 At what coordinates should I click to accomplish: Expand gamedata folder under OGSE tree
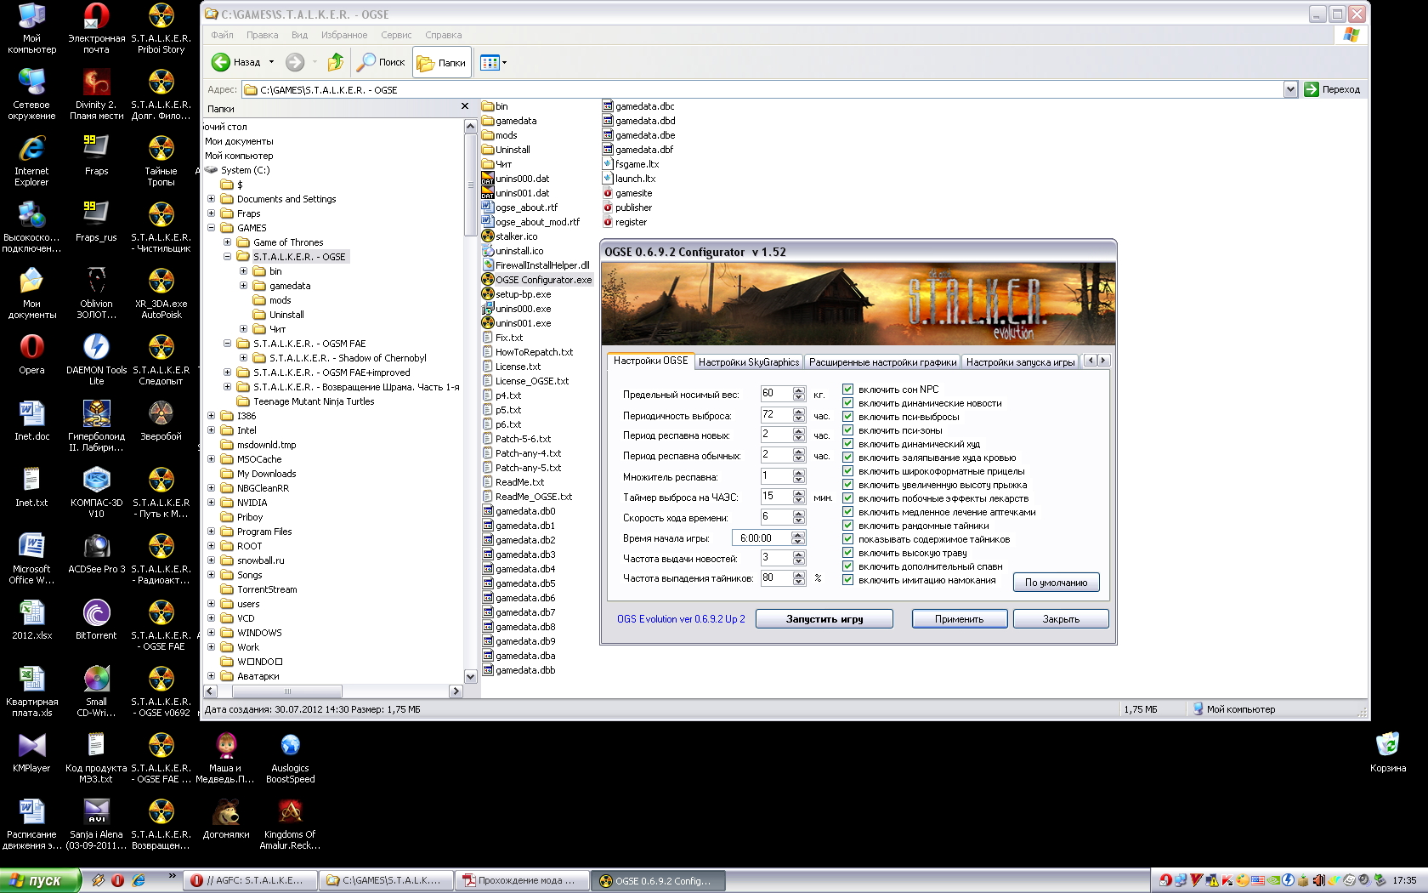(243, 286)
